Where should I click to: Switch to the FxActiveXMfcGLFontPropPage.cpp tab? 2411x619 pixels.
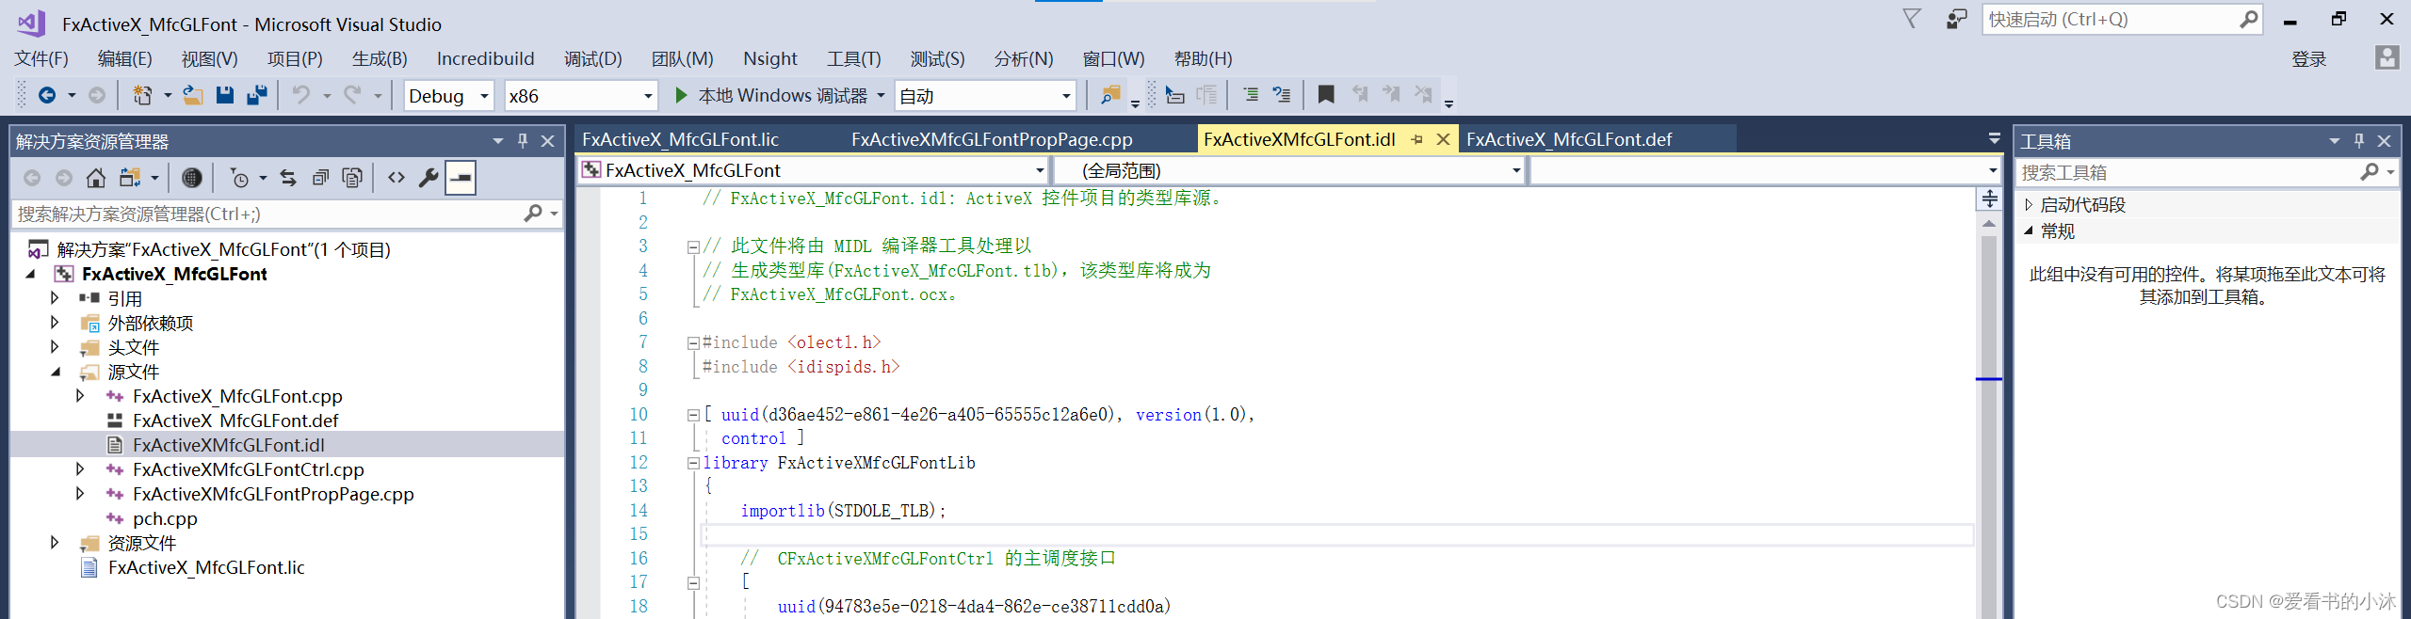tap(992, 139)
